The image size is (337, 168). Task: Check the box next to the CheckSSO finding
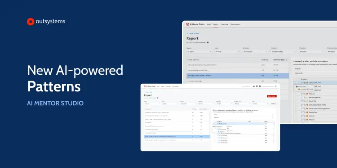pyautogui.click(x=296, y=101)
